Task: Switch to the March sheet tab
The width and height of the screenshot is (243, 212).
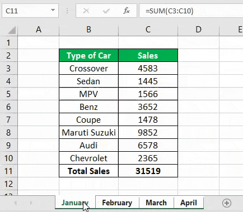Action: 156,203
